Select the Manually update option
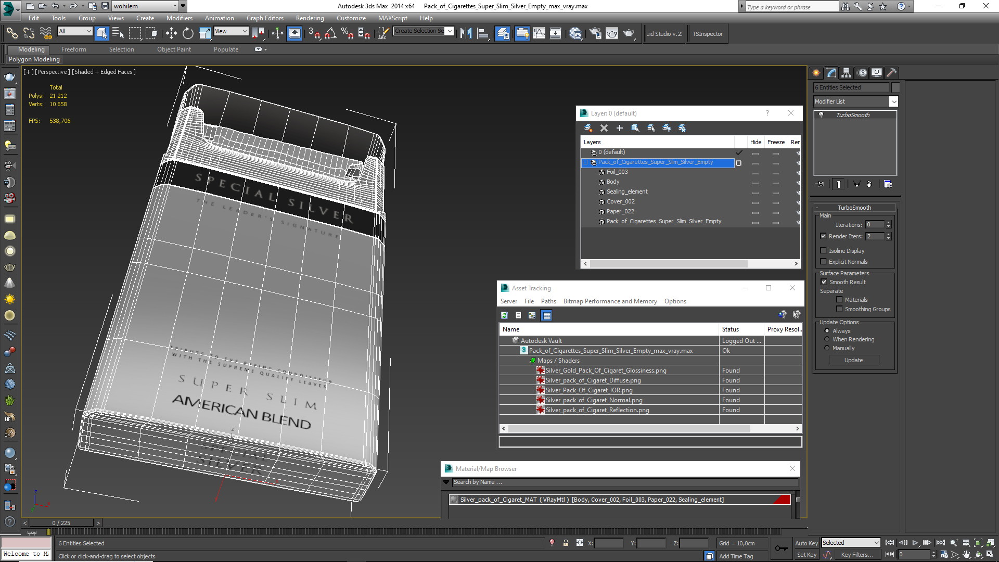The image size is (999, 562). pyautogui.click(x=827, y=348)
